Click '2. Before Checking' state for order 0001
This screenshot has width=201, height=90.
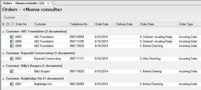151,84
